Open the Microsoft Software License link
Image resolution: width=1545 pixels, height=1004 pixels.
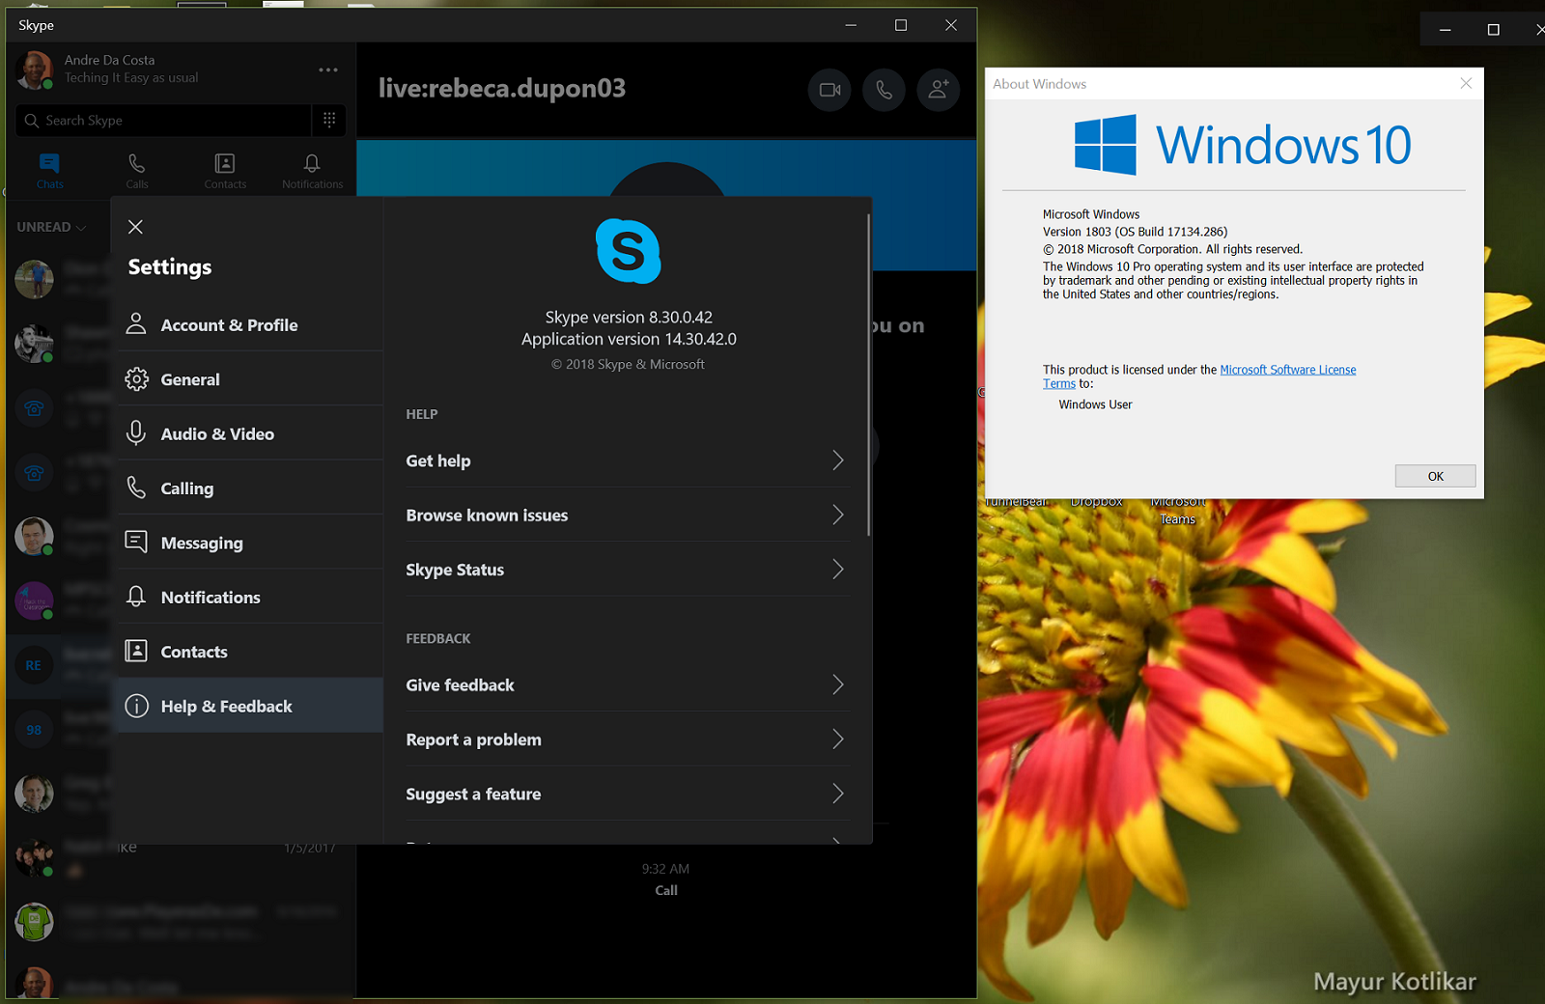coord(1287,370)
